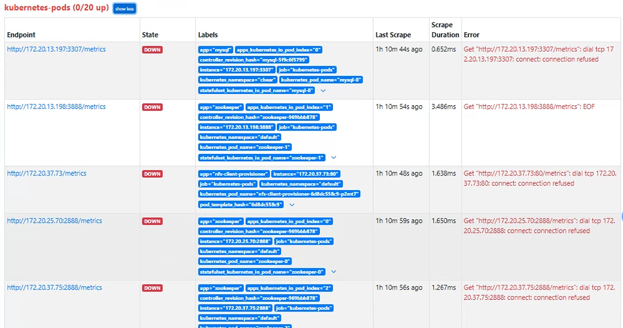623x328 pixels.
Task: Open the 172.20.13.197:3307 metrics endpoint link
Action: (x=56, y=49)
